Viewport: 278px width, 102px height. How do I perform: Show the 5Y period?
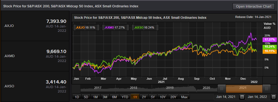[x=153, y=97]
